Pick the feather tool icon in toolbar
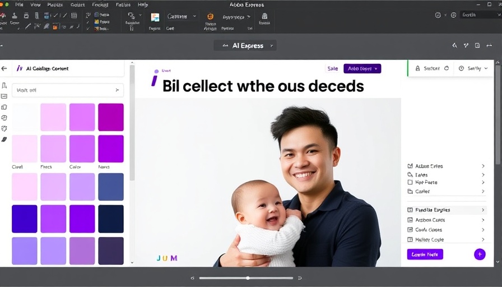 click(x=47, y=26)
